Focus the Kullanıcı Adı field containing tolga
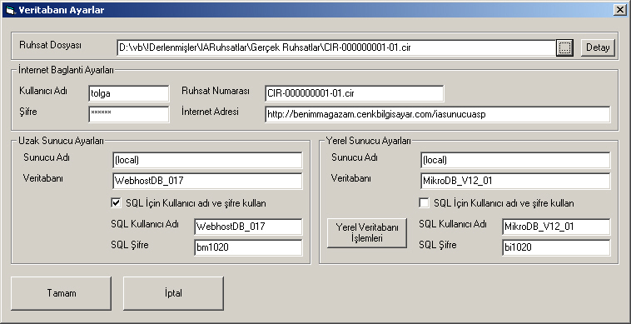631x324 pixels. pos(129,93)
